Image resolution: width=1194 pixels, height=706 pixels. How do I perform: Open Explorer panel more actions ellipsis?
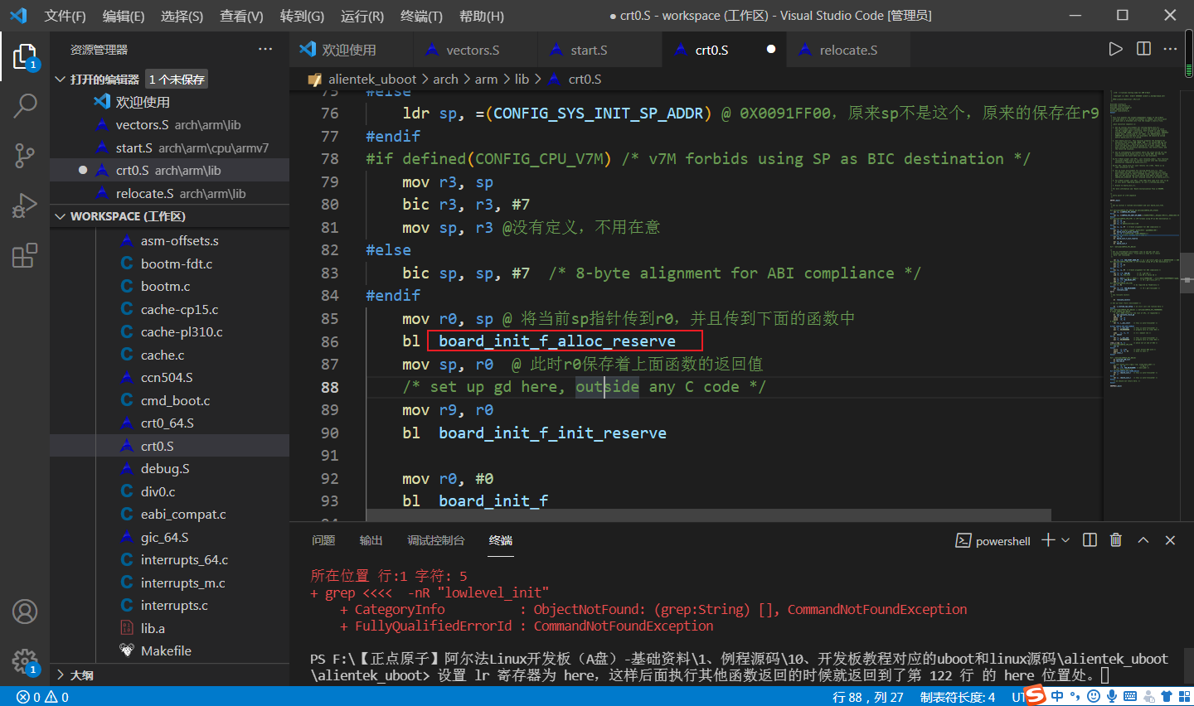coord(265,49)
